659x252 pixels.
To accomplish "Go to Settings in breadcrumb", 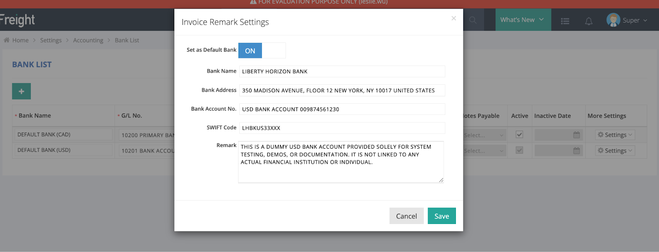I will tap(51, 40).
